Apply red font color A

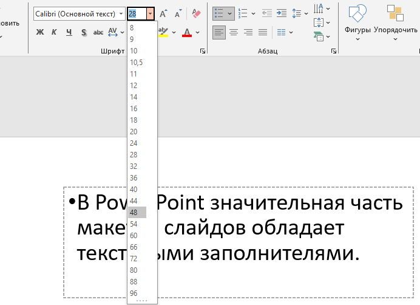tap(187, 32)
